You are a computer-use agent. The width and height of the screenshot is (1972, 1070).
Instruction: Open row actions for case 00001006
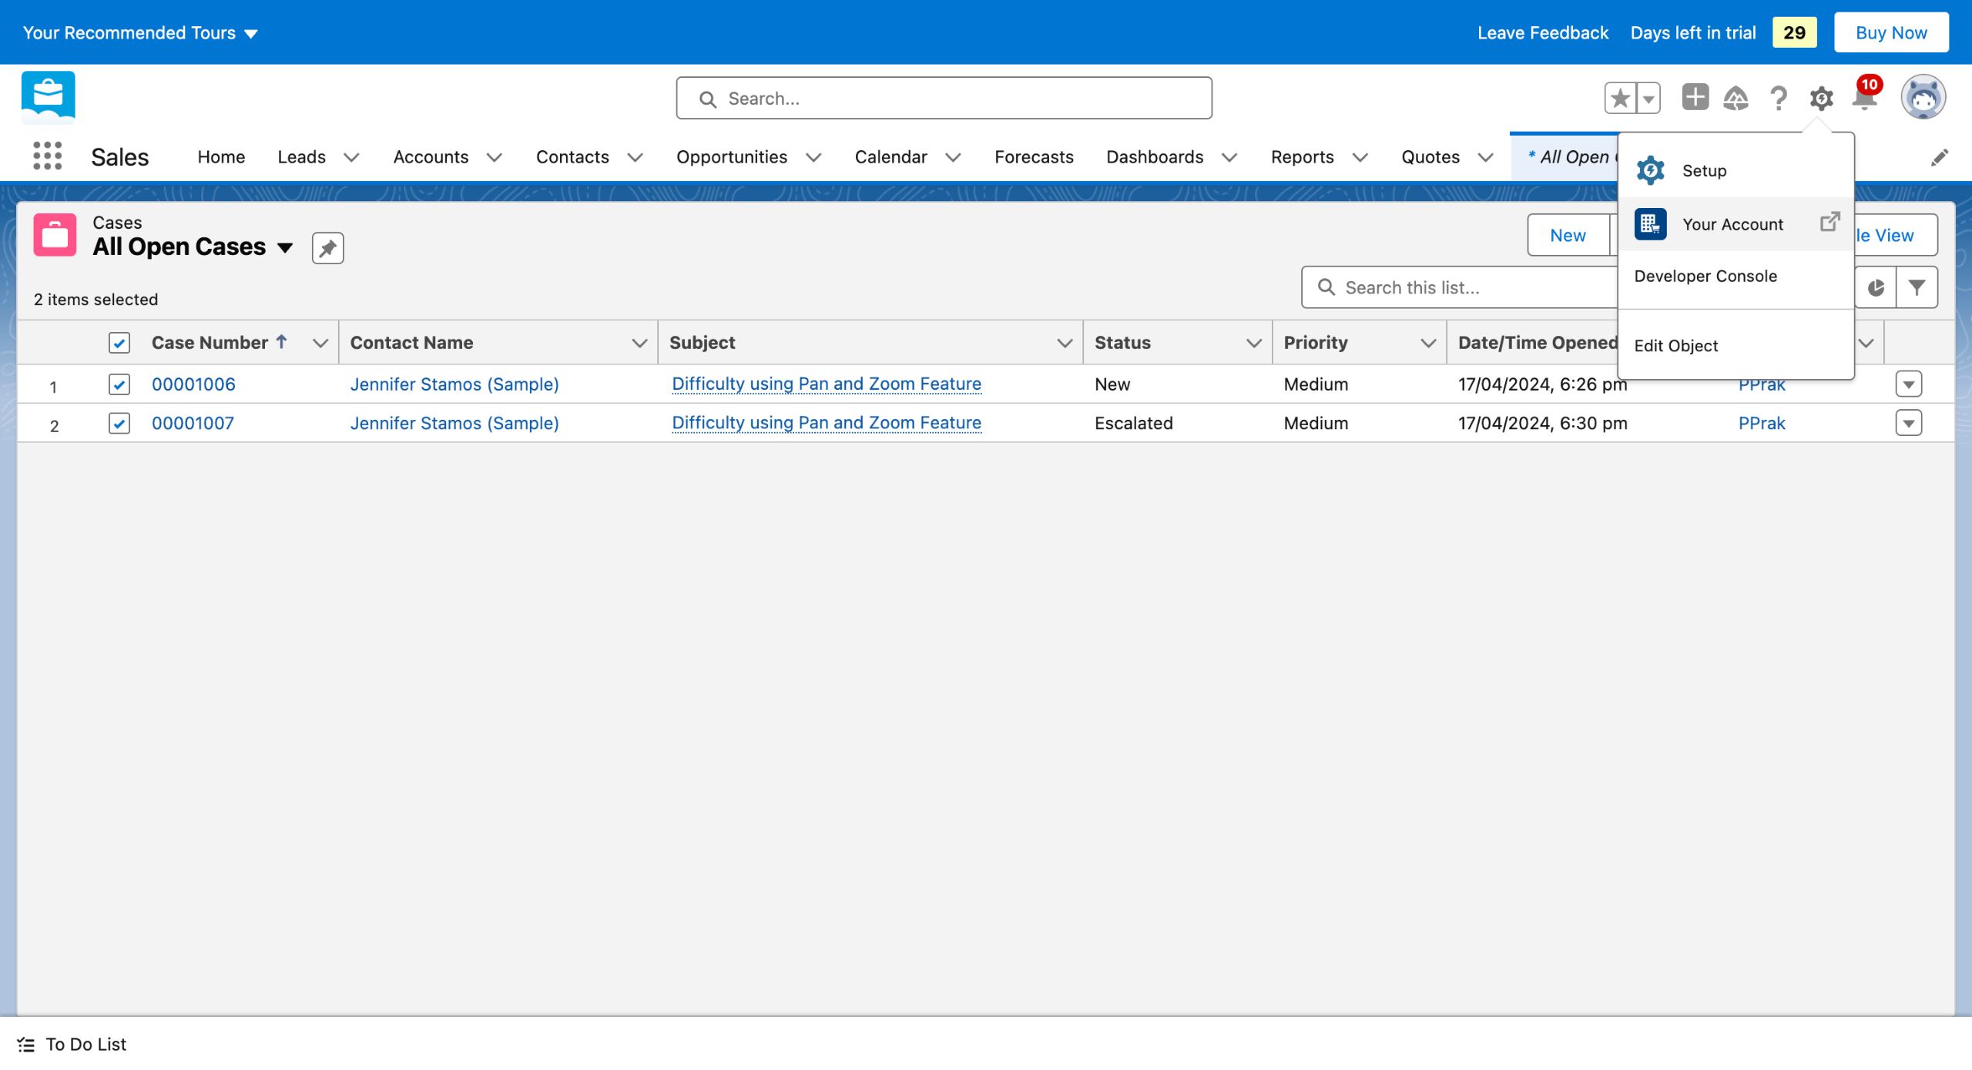pyautogui.click(x=1908, y=384)
